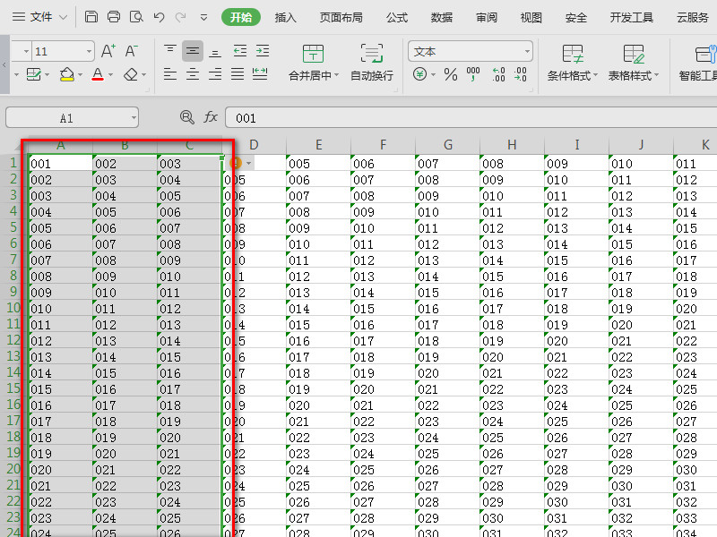This screenshot has width=717, height=537.
Task: Expand the border style dropdown arrow
Action: click(x=47, y=74)
